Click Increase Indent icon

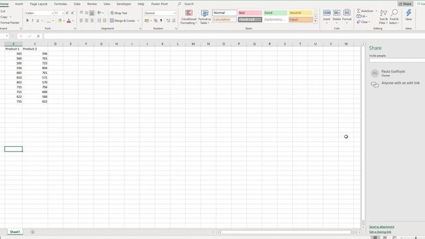pyautogui.click(x=105, y=21)
